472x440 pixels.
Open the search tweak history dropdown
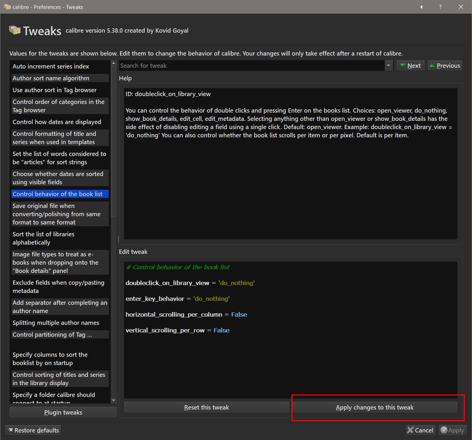coord(388,66)
